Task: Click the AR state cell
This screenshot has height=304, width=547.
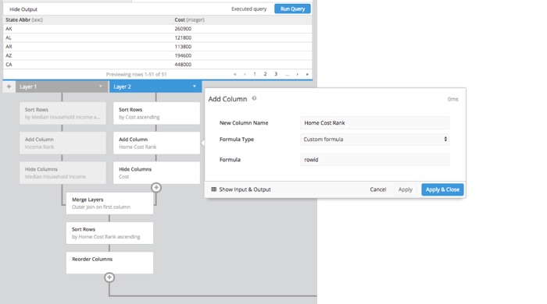Action: [x=9, y=47]
